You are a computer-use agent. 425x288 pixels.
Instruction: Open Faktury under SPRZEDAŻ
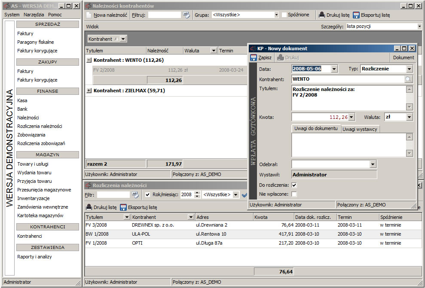tap(25, 33)
